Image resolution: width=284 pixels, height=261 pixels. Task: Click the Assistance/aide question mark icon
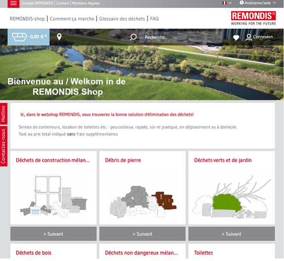point(242,3)
